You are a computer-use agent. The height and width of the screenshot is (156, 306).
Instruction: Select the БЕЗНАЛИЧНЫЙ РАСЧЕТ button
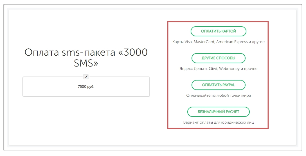pos(218,112)
